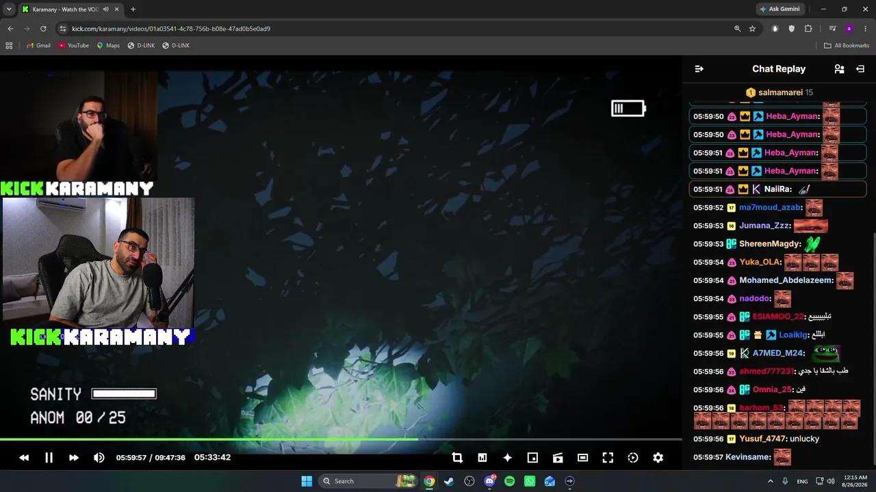
Task: Open the Windows Start menu
Action: (x=307, y=481)
